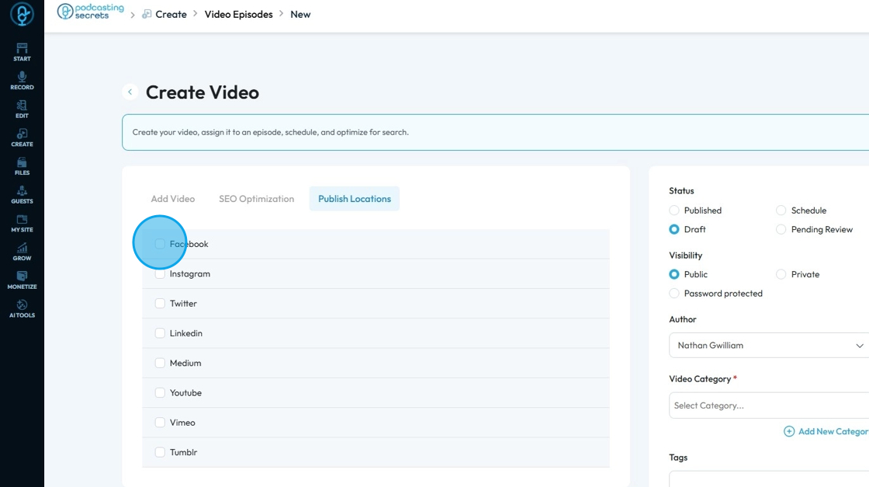Viewport: 869px width, 487px height.
Task: Open the Monetize section in sidebar
Action: [23, 280]
